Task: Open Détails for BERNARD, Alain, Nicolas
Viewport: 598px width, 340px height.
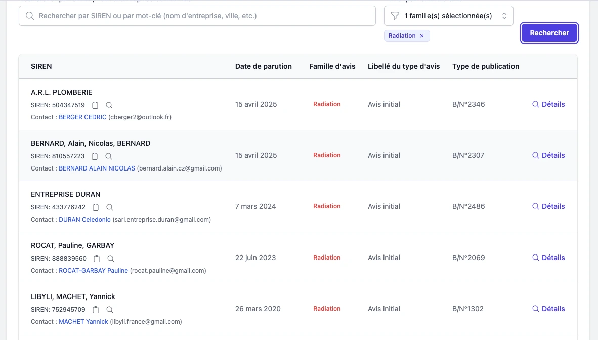Action: [x=548, y=155]
